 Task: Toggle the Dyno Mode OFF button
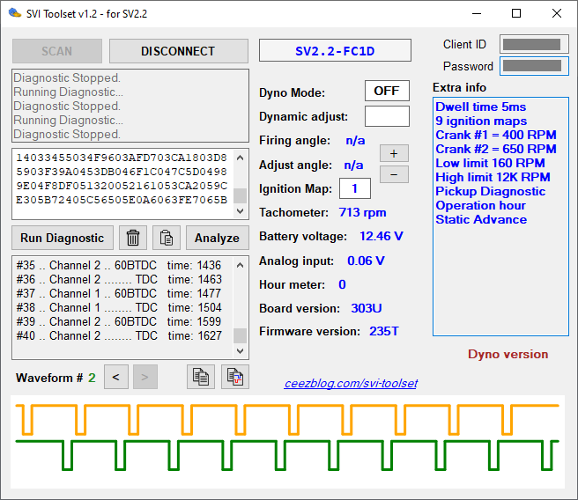387,91
